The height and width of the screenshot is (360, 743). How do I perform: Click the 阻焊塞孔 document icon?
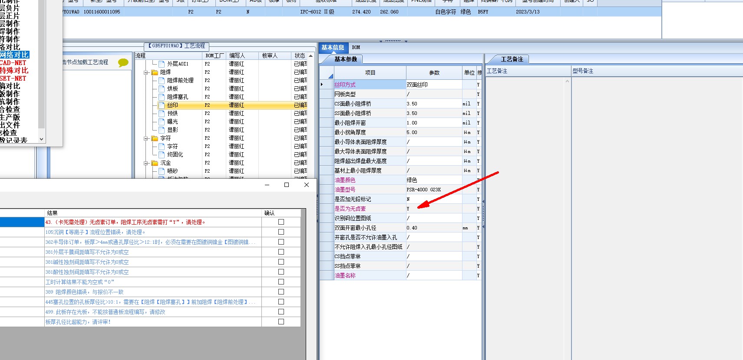(162, 97)
